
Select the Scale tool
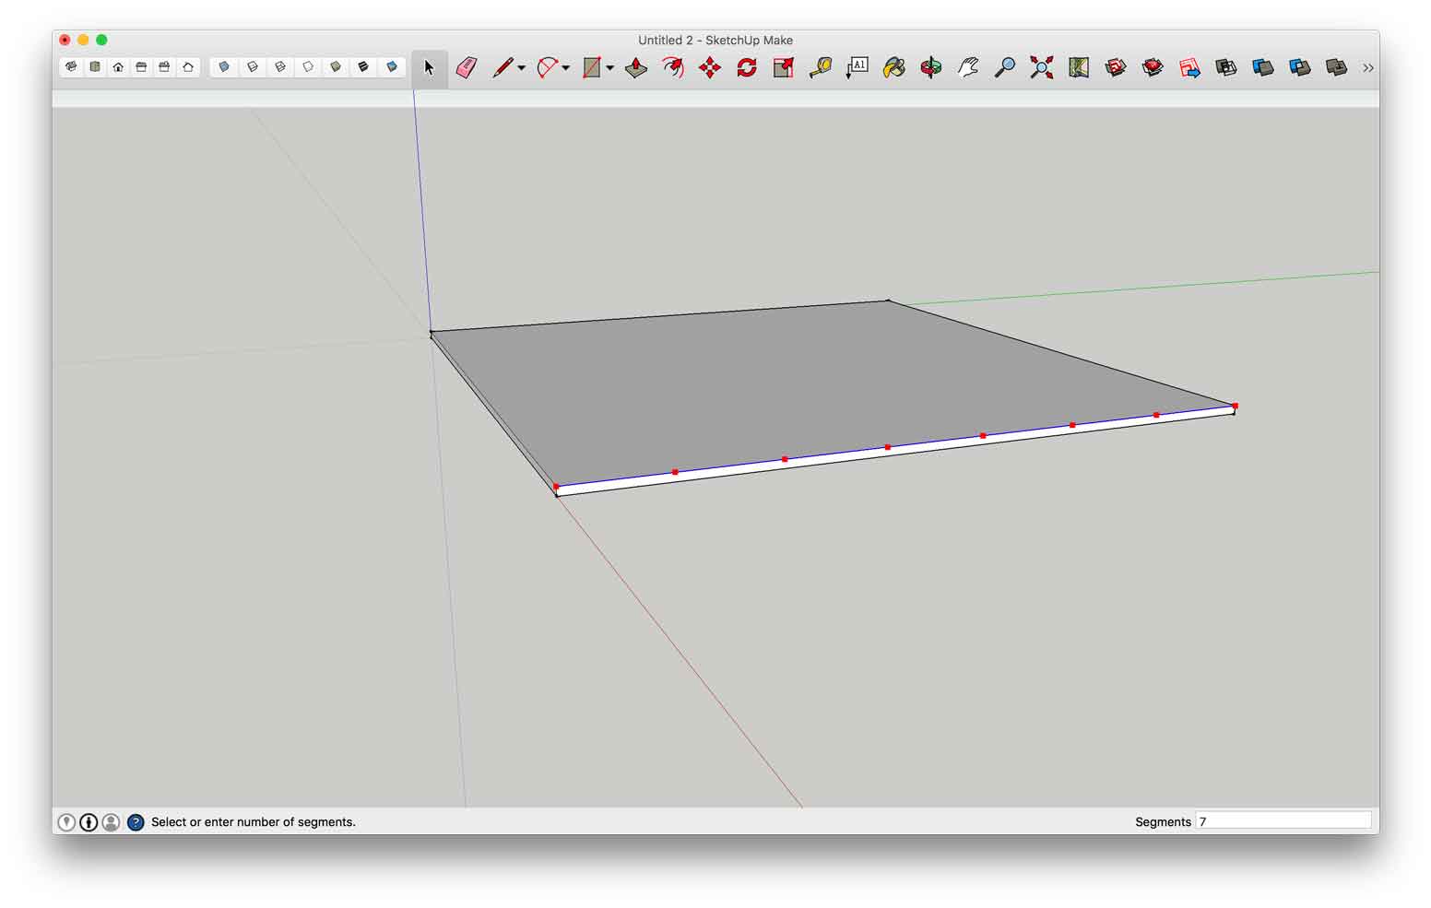[784, 67]
